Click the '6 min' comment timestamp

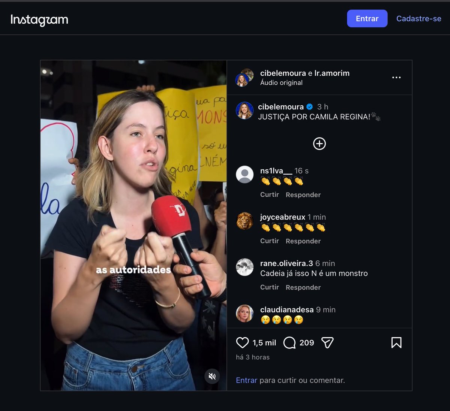coord(325,263)
